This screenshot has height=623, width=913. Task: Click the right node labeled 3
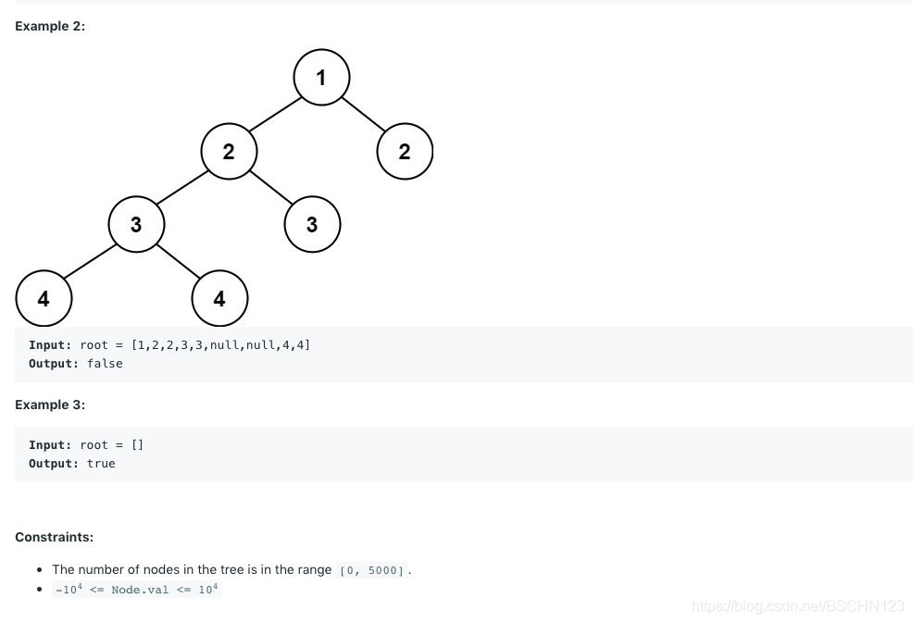coord(312,224)
